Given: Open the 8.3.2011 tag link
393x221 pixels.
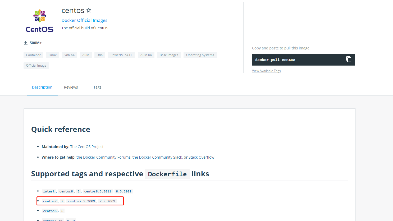Looking at the screenshot, I should point(124,191).
